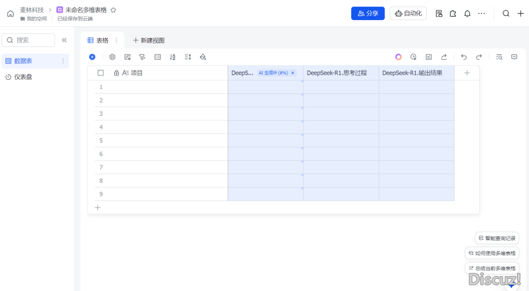
Task: Toggle the select-all rows checkbox
Action: tap(101, 73)
